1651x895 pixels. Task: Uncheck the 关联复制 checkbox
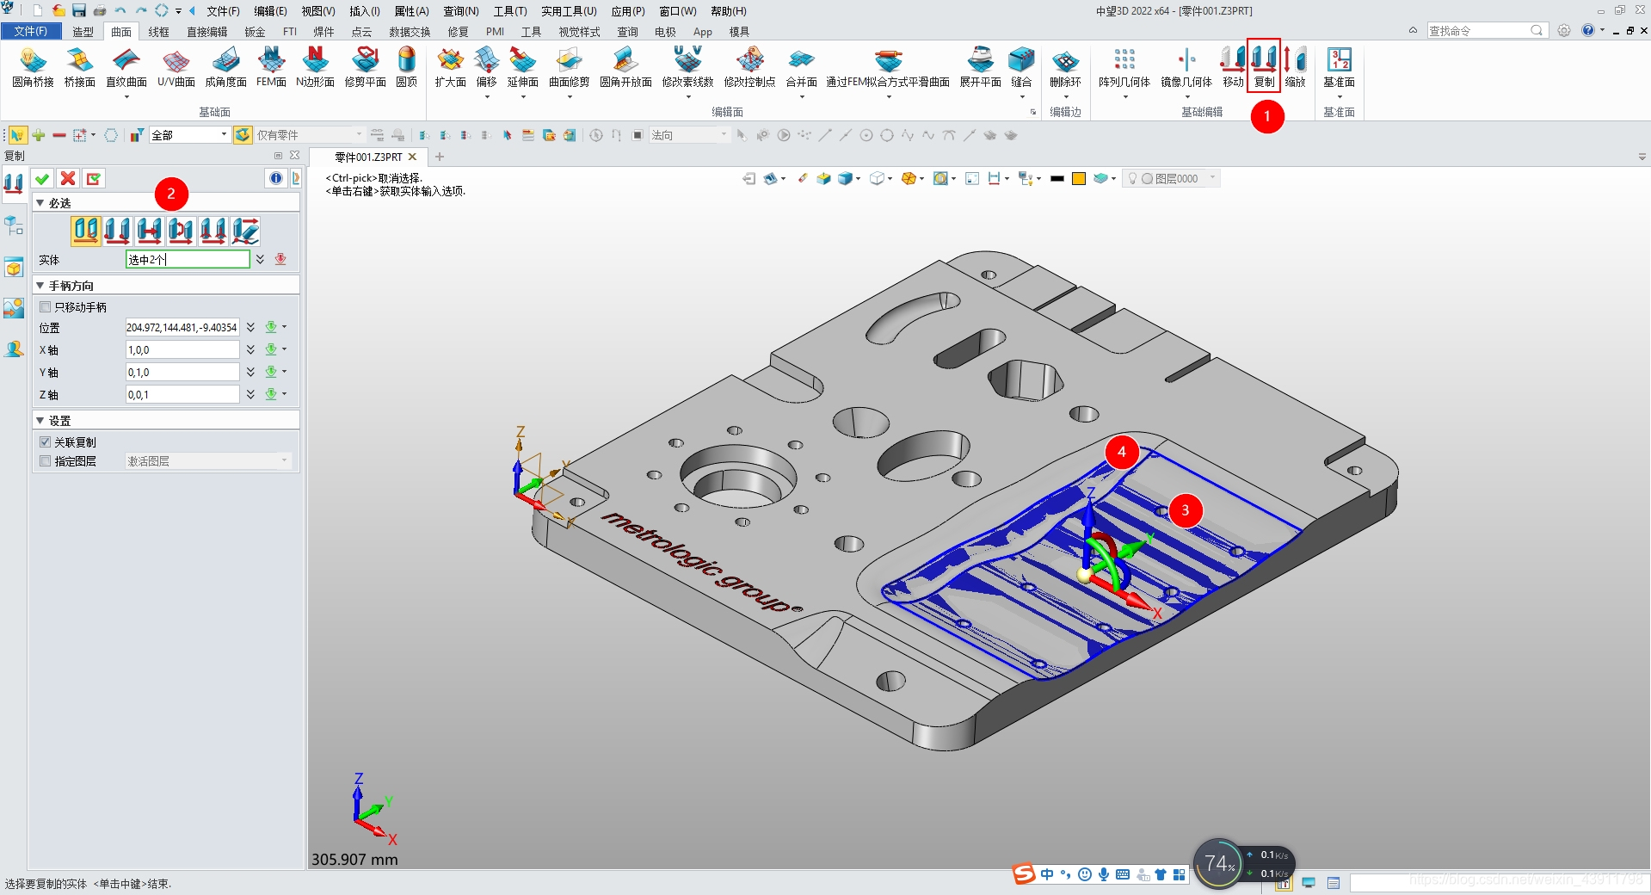(x=46, y=442)
